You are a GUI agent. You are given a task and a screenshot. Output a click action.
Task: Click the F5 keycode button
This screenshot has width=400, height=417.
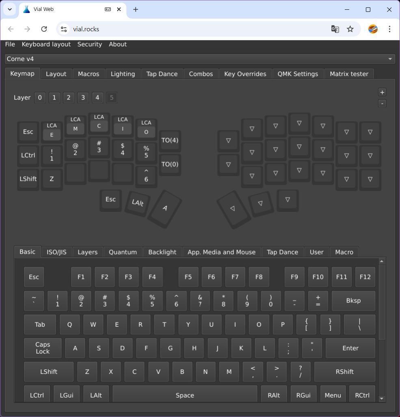[188, 277]
